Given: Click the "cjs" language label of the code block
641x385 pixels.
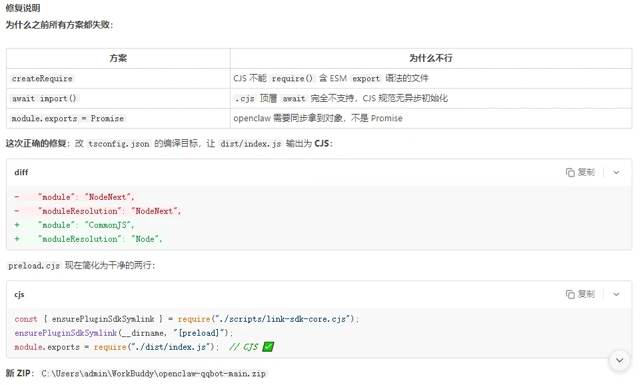Looking at the screenshot, I should tap(20, 294).
